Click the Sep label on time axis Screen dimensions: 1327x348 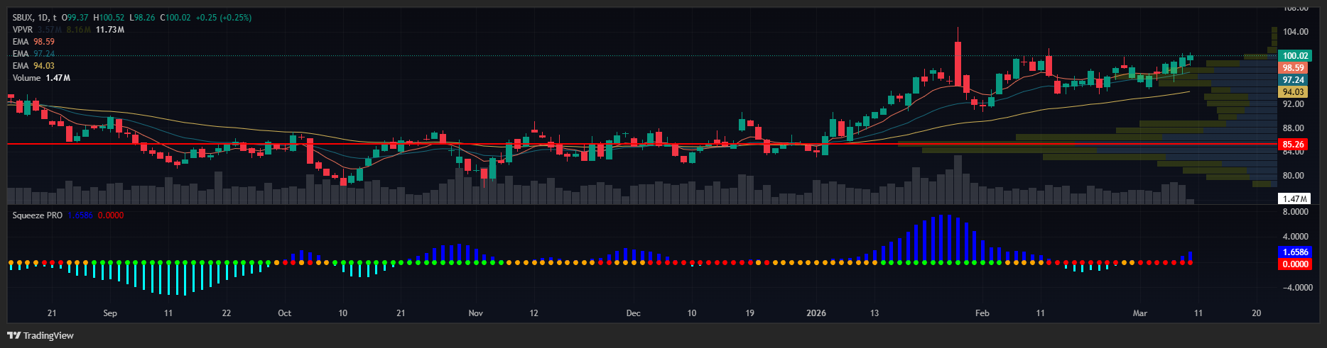point(110,313)
